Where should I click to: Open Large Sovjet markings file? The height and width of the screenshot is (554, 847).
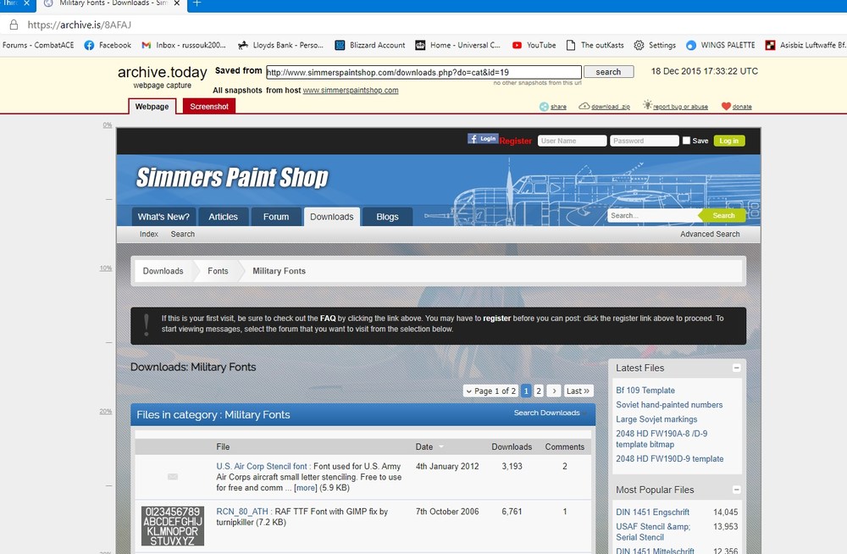point(656,418)
